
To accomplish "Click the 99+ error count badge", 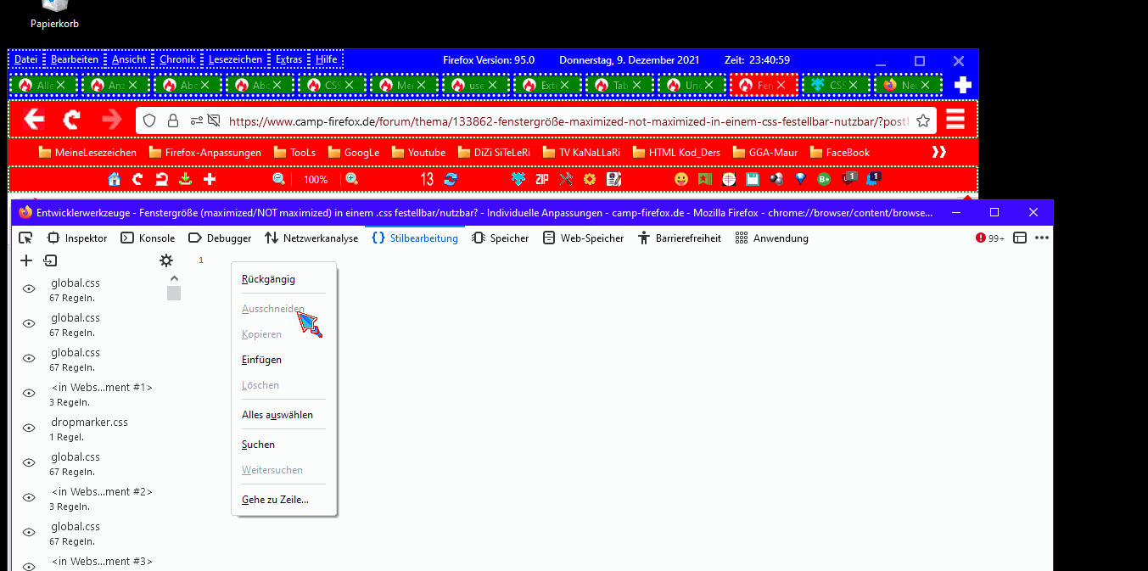I will tap(990, 238).
